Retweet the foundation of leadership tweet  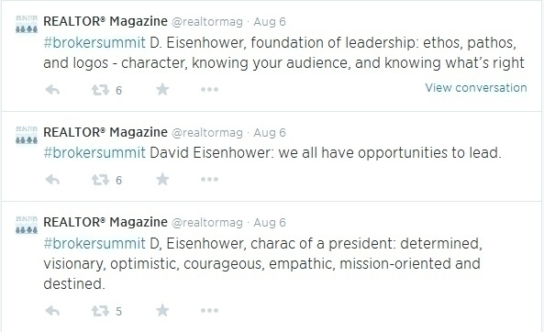click(100, 90)
